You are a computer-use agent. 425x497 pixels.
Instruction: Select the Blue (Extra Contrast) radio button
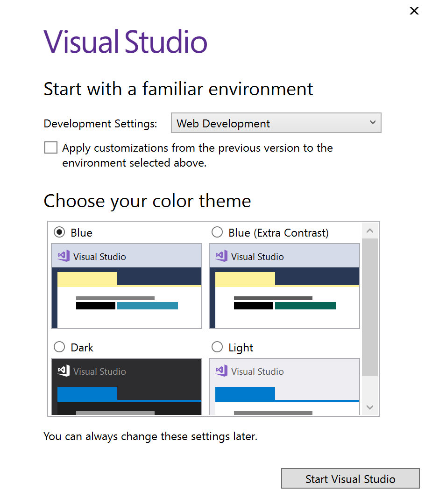(217, 232)
